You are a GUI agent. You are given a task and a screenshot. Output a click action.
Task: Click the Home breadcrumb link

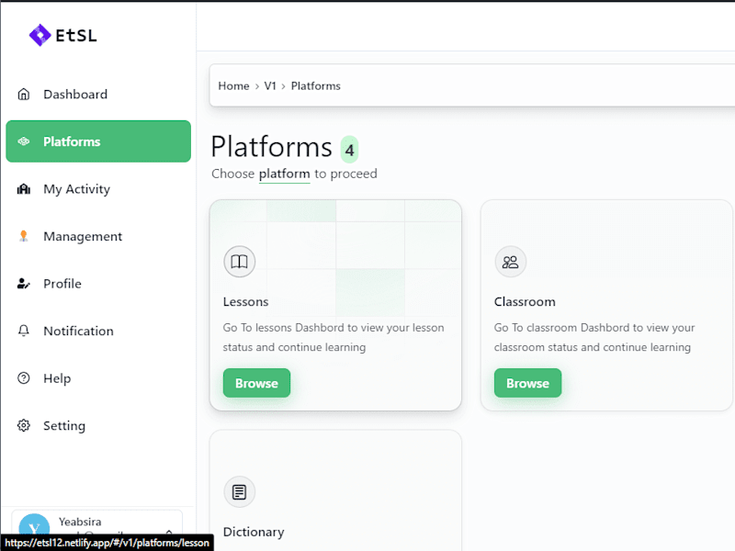[233, 86]
